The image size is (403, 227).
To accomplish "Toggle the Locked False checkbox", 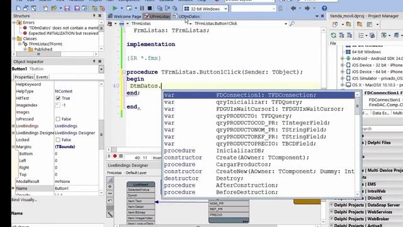I will (58, 140).
